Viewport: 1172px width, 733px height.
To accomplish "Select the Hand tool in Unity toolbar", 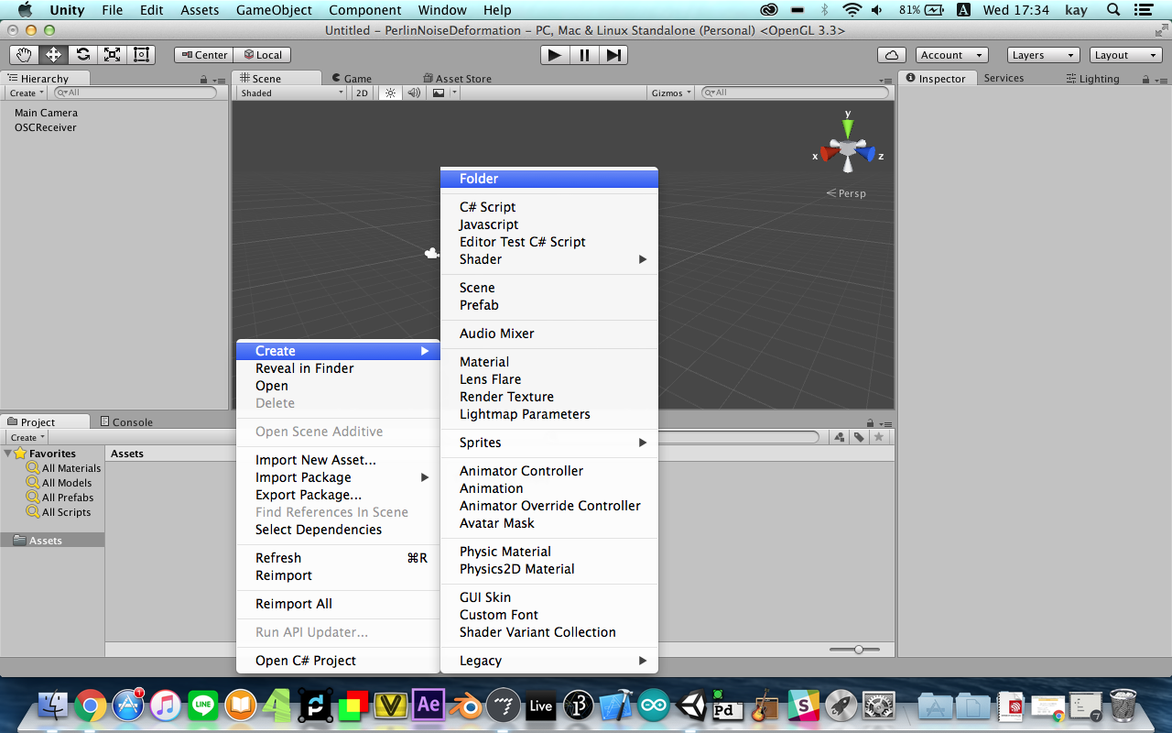I will pyautogui.click(x=24, y=55).
